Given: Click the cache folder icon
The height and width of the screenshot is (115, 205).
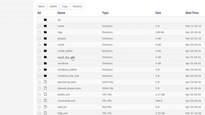Looking at the screenshot, I should pos(45,26).
